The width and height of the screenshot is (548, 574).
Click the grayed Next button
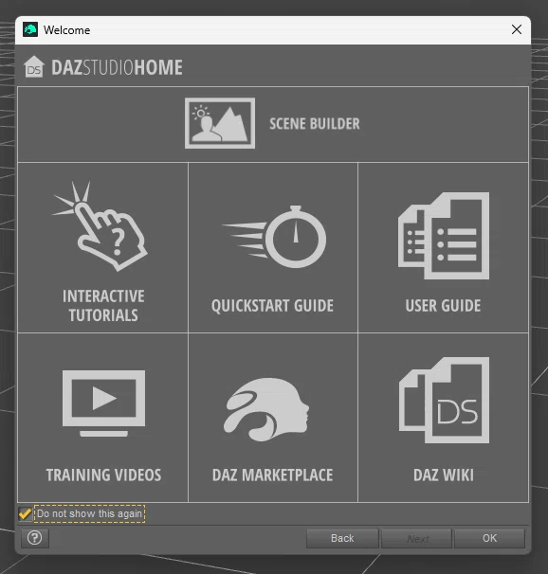tap(416, 538)
